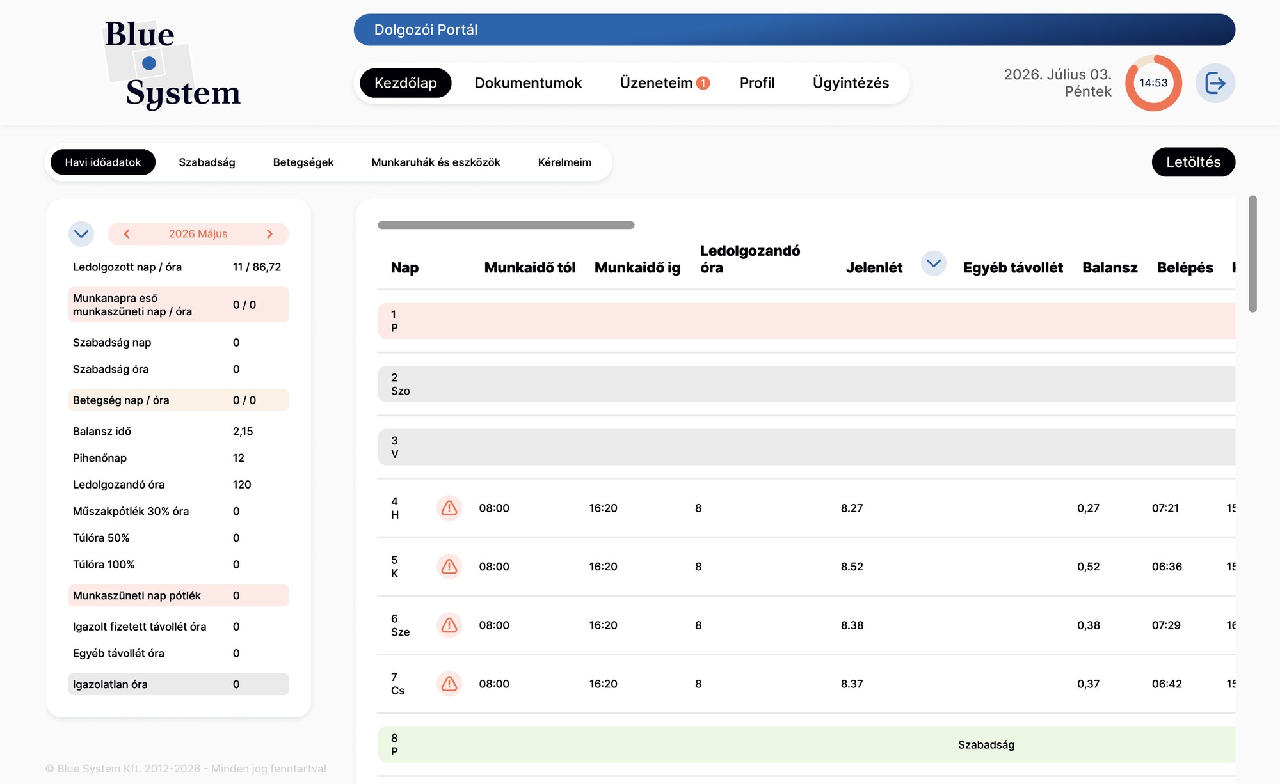
Task: Go to next month with right arrow
Action: 269,234
